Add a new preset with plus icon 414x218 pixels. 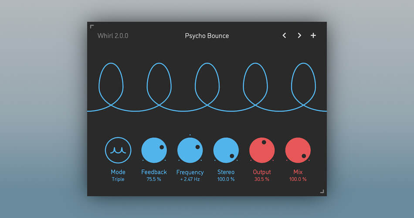click(313, 35)
